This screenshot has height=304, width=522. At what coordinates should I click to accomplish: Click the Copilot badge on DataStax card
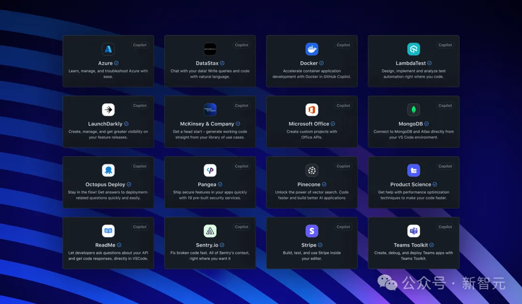(242, 45)
